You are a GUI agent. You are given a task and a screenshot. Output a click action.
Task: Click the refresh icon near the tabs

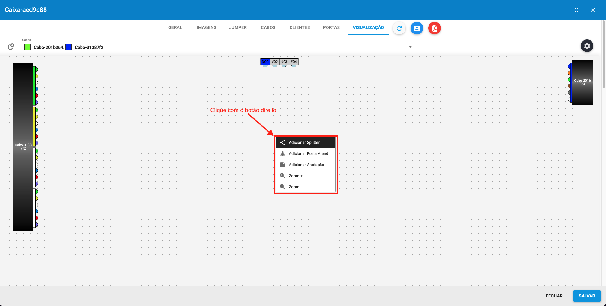tap(399, 28)
